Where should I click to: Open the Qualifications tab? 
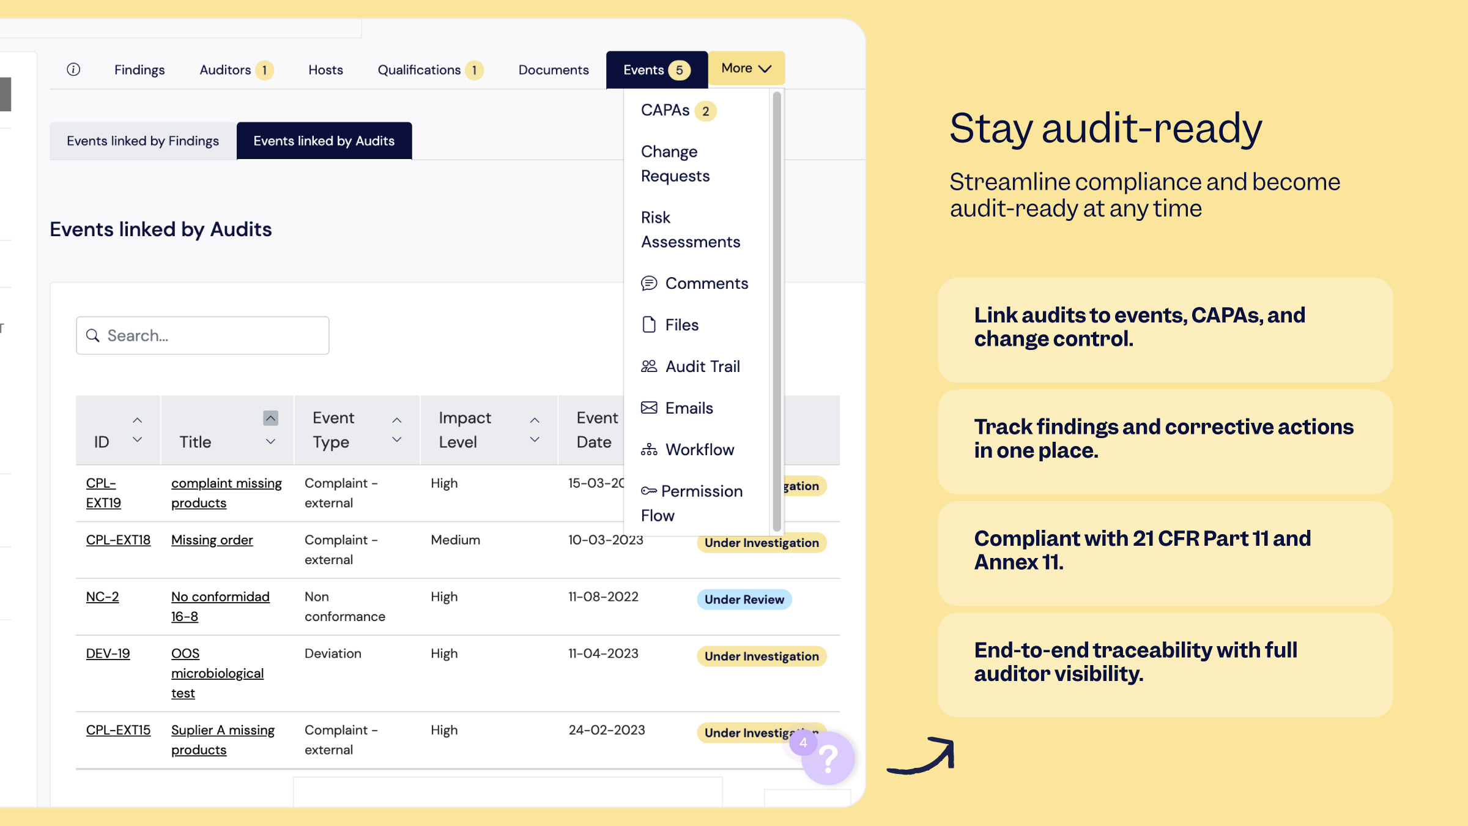point(420,70)
